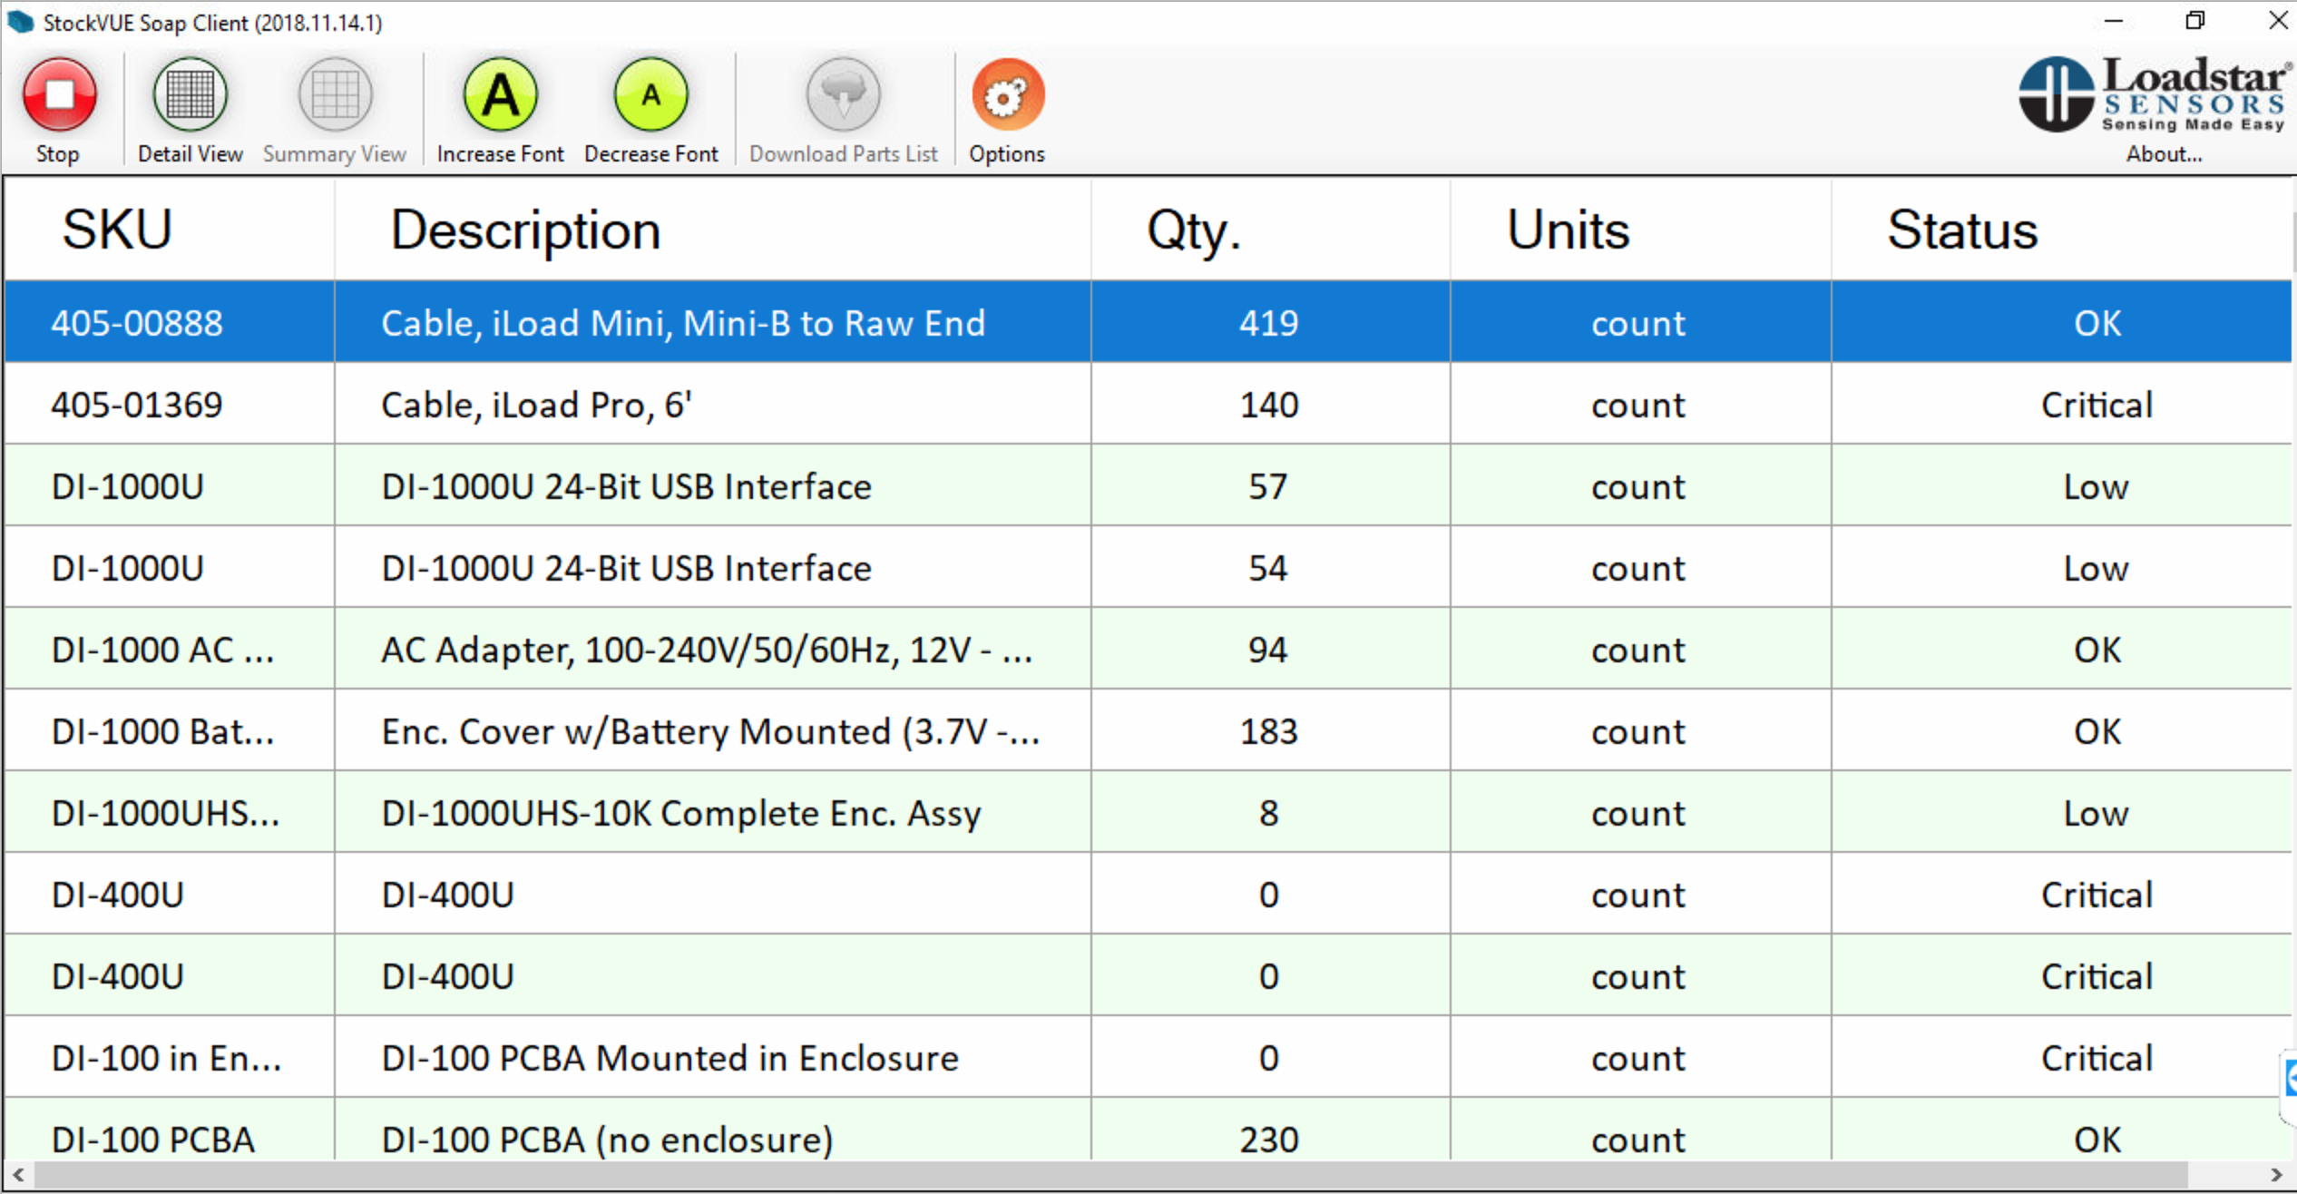Click the Increase Font icon
2297x1194 pixels.
pos(500,95)
